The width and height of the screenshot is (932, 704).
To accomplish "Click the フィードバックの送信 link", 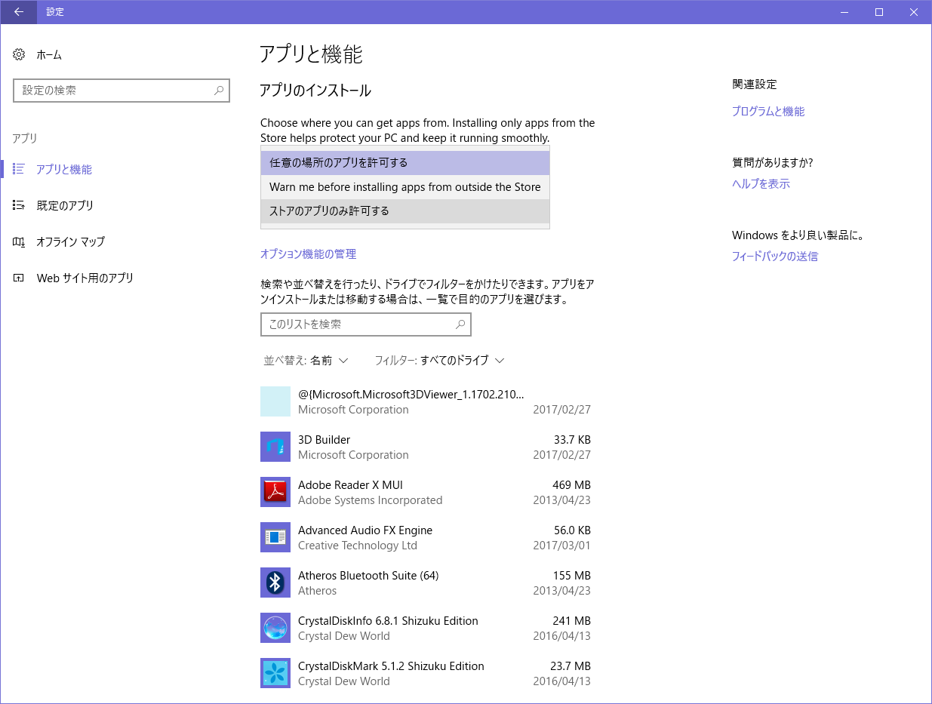I will pos(775,257).
